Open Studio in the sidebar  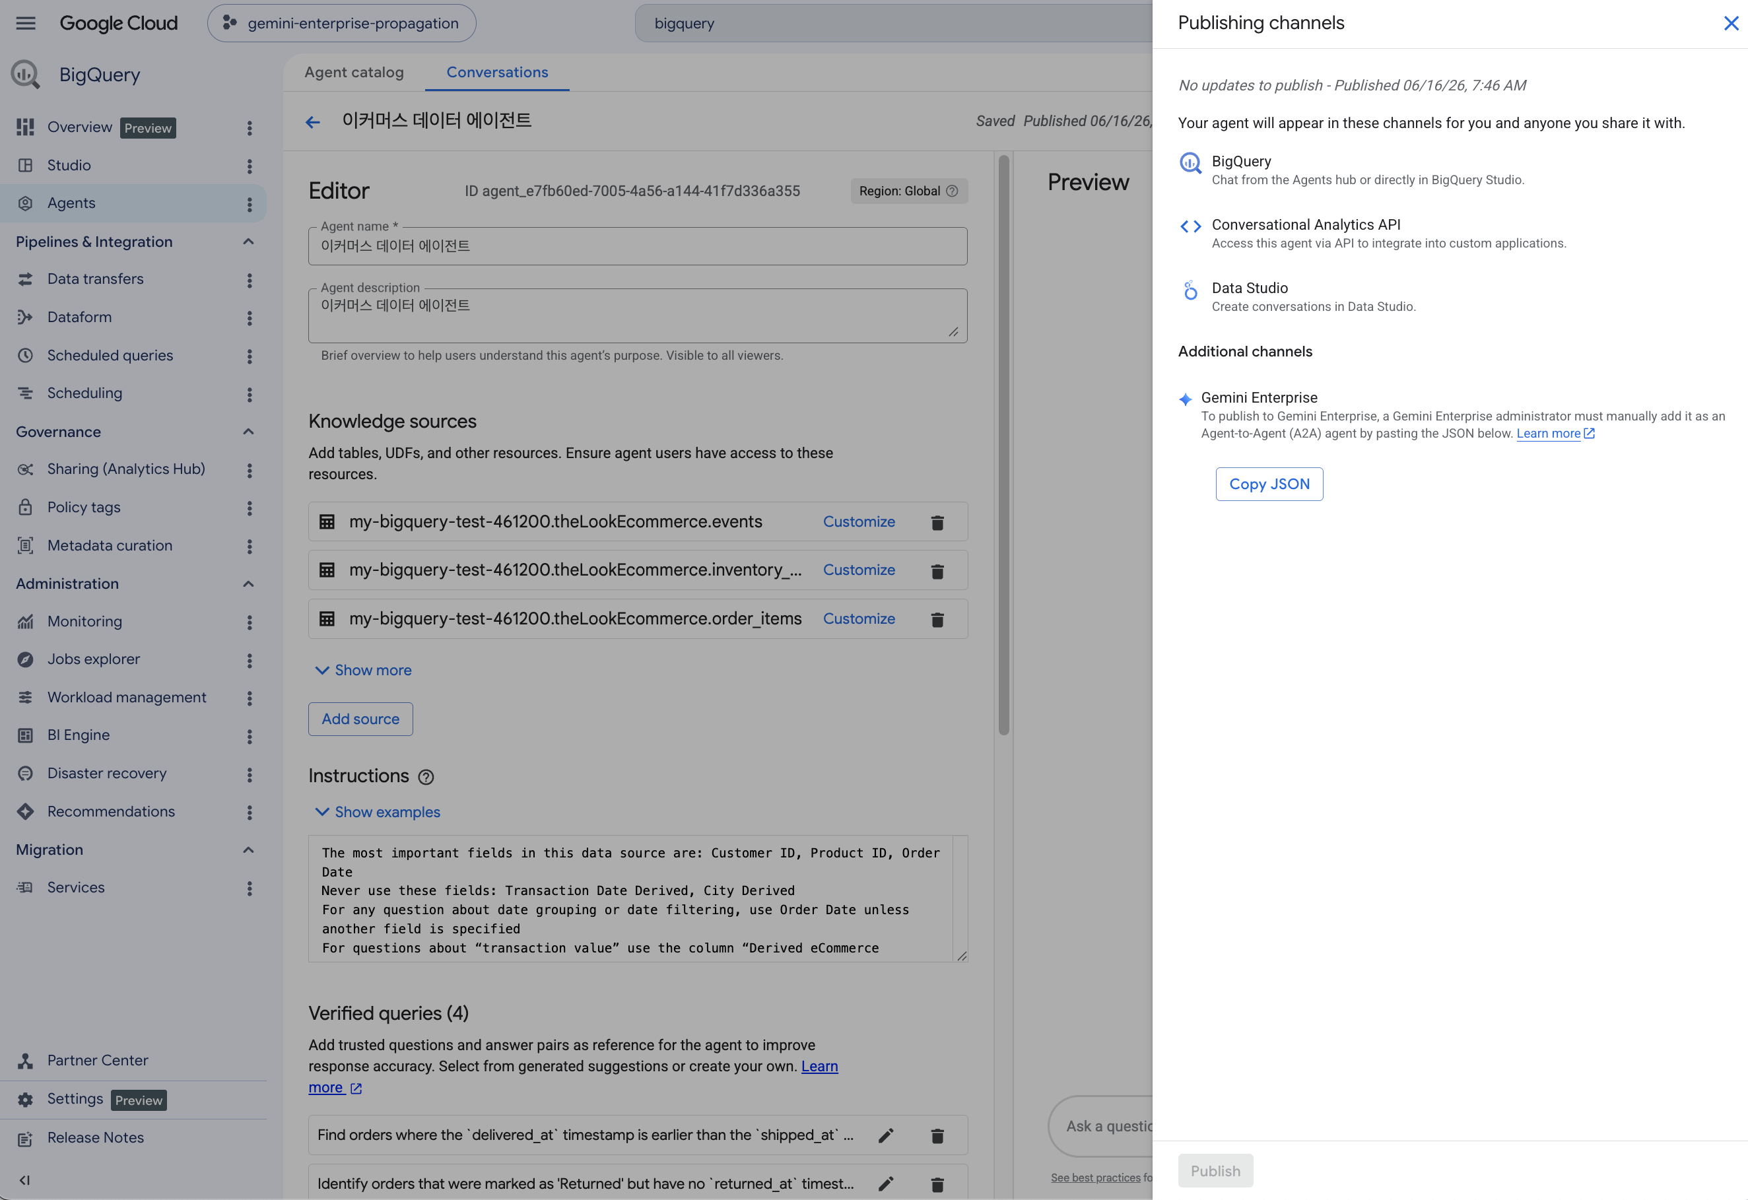pos(69,166)
